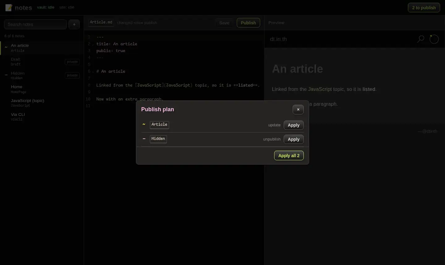The image size is (445, 265).
Task: Click the site: idle status
Action: [x=67, y=7]
